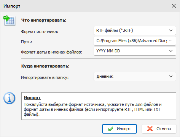Open the Дневник folder combo box
The height and width of the screenshot is (137, 180).
tap(135, 76)
